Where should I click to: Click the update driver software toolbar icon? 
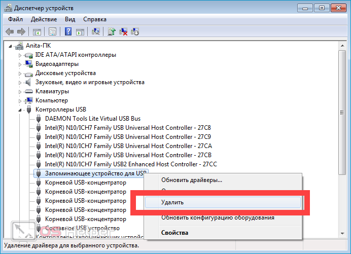pos(112,32)
